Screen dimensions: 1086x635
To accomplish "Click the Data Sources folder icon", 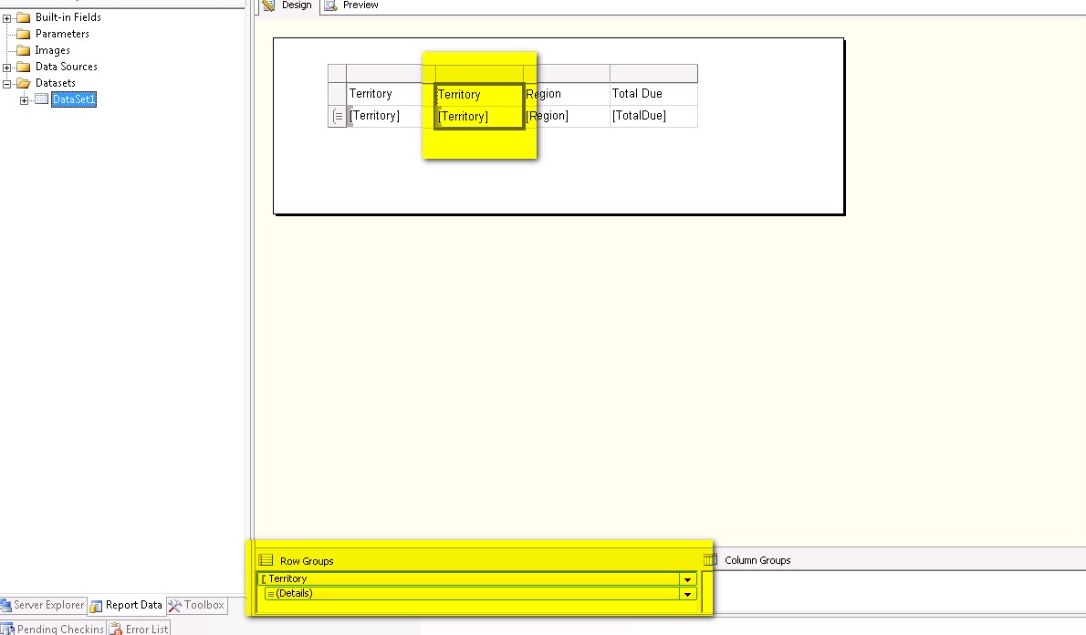I will (23, 67).
